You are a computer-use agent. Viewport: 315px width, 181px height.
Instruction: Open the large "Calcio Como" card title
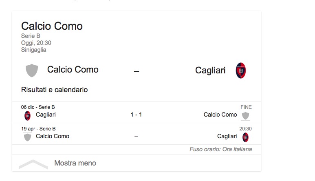point(52,26)
